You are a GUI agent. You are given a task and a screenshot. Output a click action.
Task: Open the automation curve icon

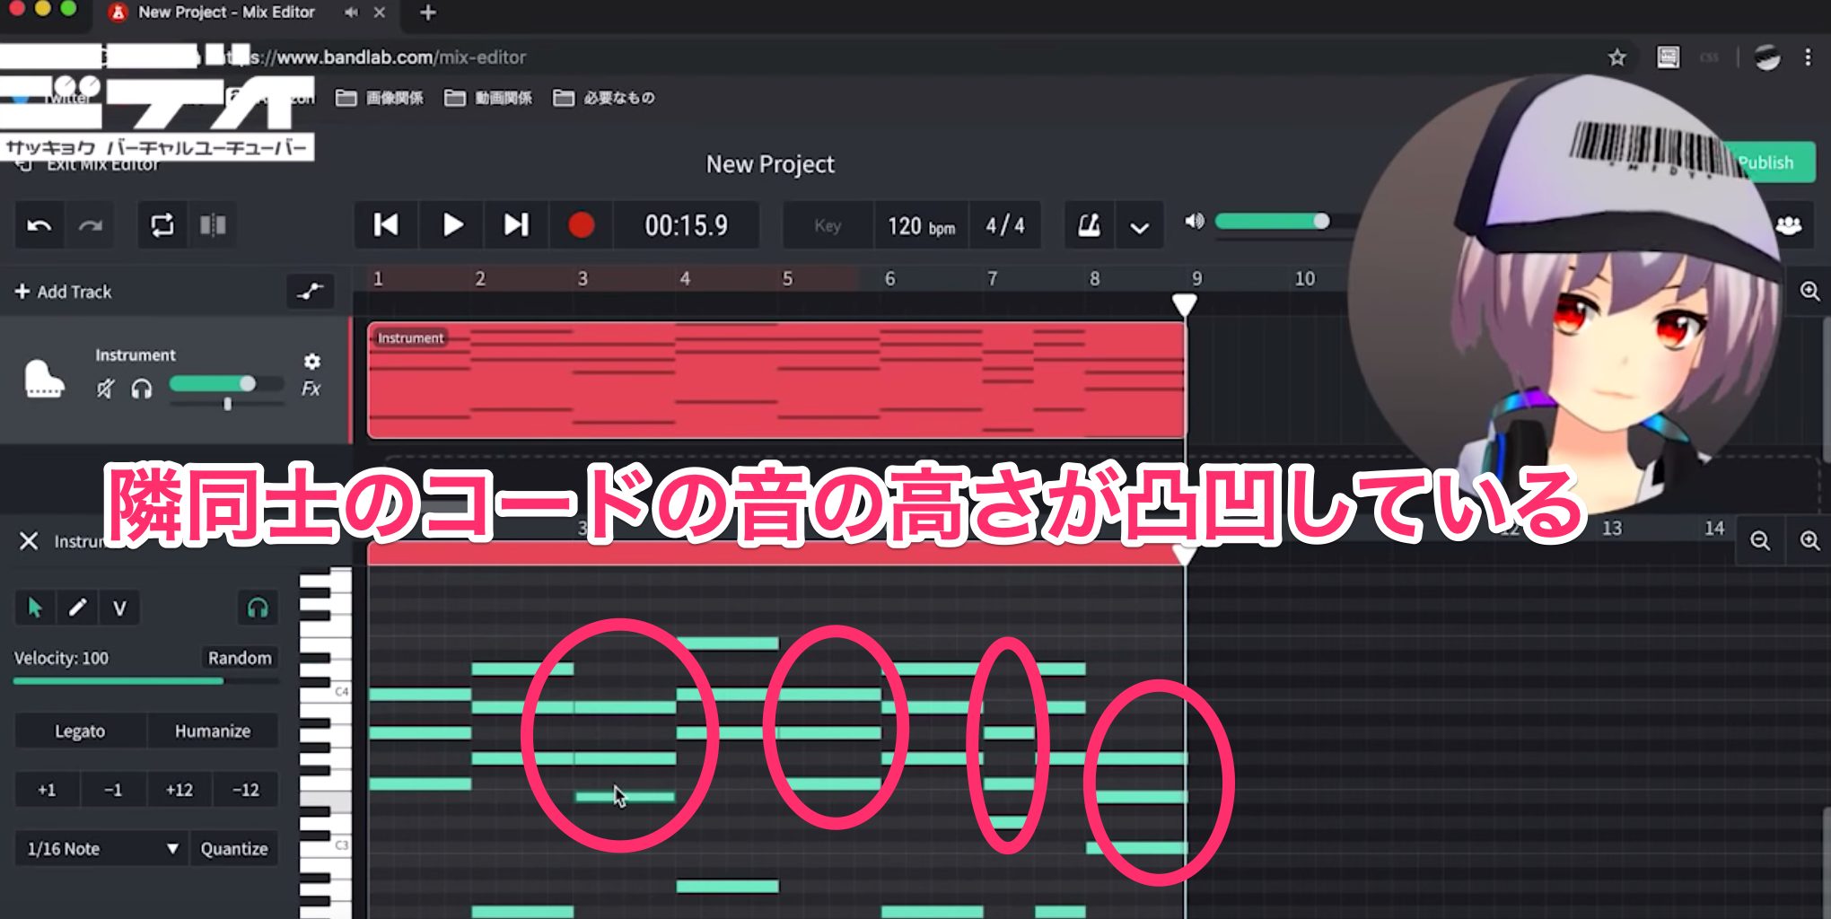coord(310,291)
